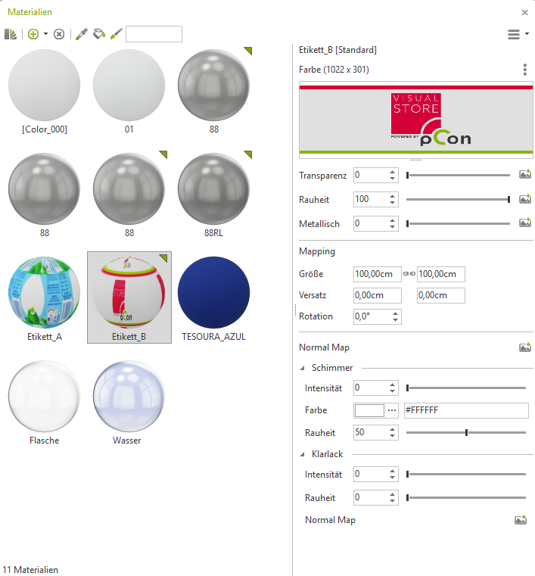Toggle the Größe aspect ratio link
Viewport: 535px width, 576px height.
click(409, 274)
